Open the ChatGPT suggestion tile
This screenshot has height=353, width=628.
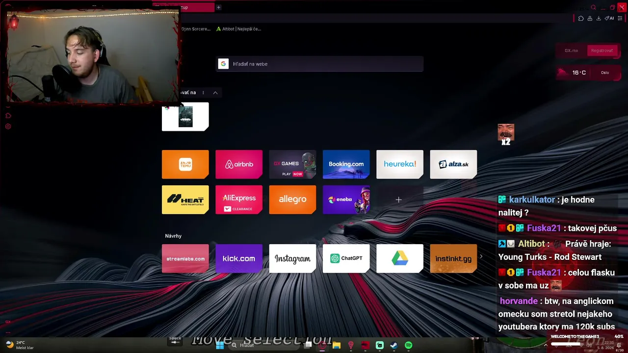click(x=346, y=258)
